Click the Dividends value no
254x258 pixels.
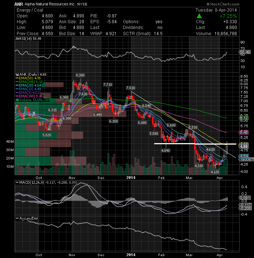pyautogui.click(x=160, y=28)
